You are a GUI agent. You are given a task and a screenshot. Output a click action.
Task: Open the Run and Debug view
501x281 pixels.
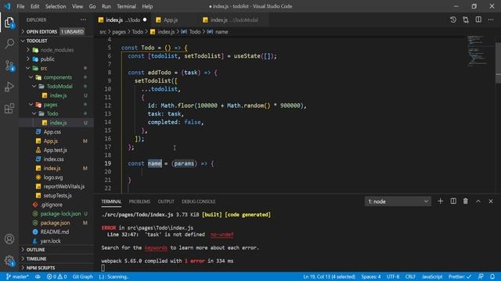click(x=9, y=87)
